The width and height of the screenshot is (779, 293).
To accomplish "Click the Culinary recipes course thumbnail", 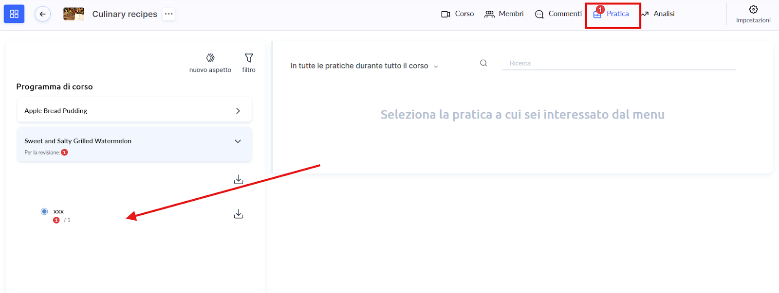I will pos(74,14).
